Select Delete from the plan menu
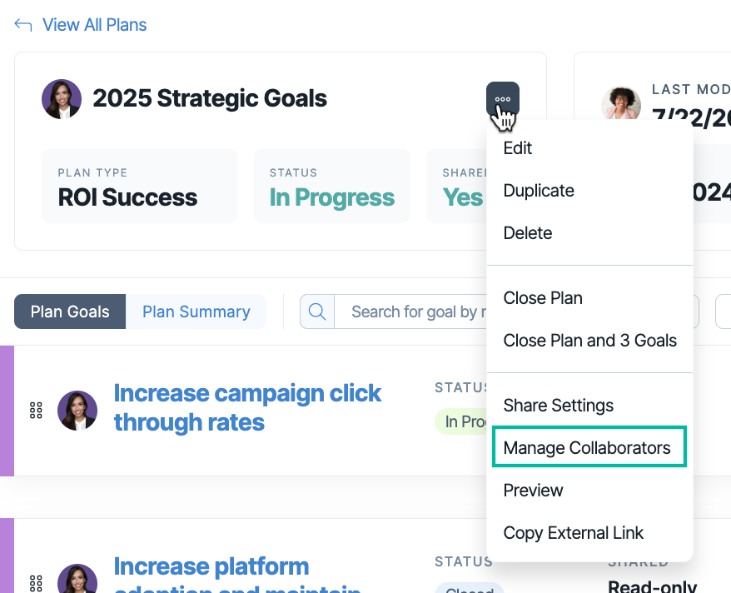 [527, 233]
